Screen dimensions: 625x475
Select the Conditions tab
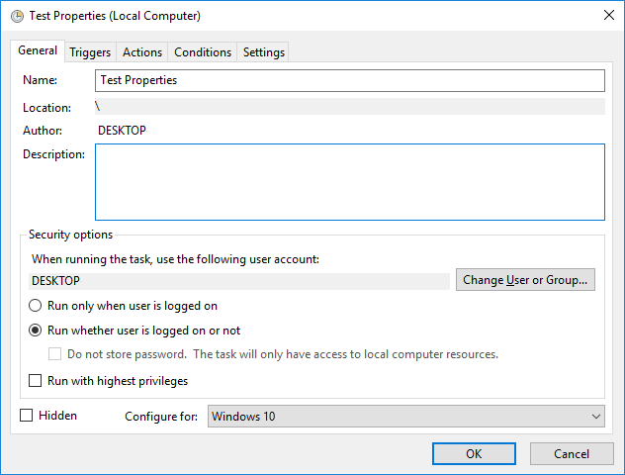coord(202,52)
